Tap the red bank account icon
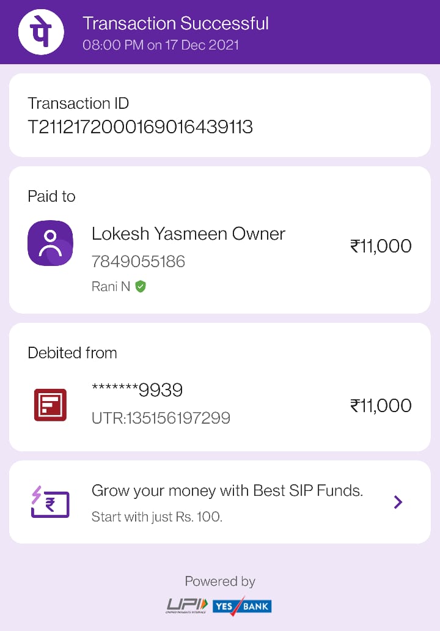The width and height of the screenshot is (440, 631). pos(50,405)
